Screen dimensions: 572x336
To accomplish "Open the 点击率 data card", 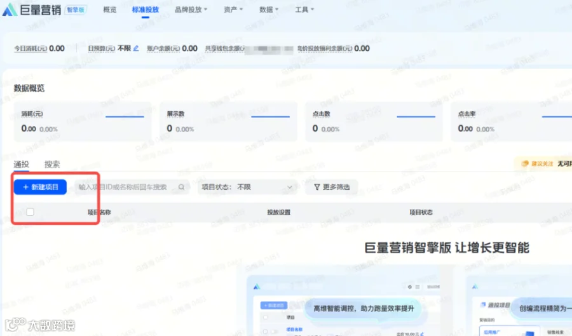I will click(x=512, y=122).
